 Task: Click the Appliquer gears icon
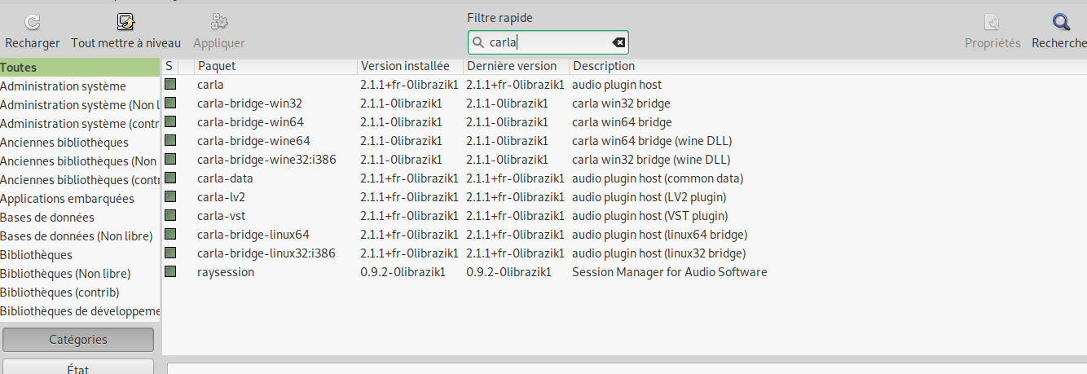pos(218,23)
